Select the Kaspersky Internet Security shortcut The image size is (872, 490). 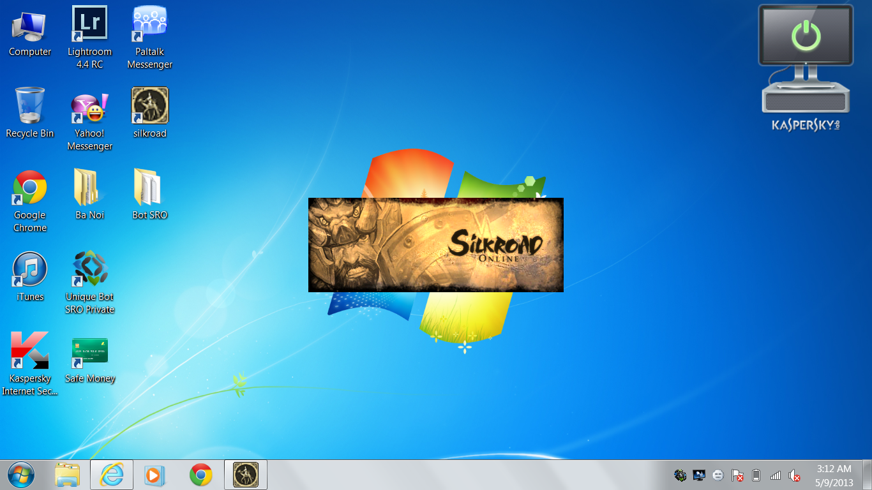pyautogui.click(x=30, y=364)
